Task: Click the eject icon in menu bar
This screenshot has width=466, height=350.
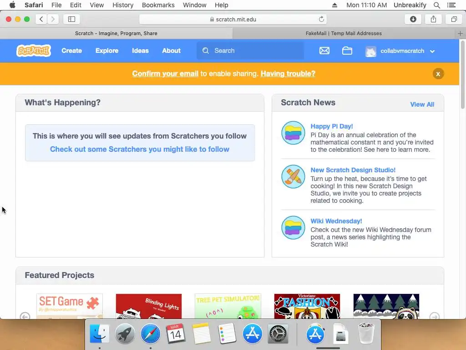Action: 334,5
